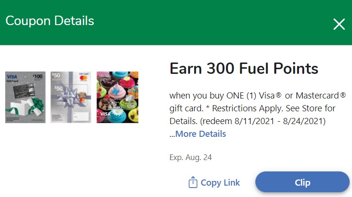This screenshot has height=197, width=352.
Task: Click the blue butterfly on the pink cupcake
Action: pyautogui.click(x=116, y=90)
